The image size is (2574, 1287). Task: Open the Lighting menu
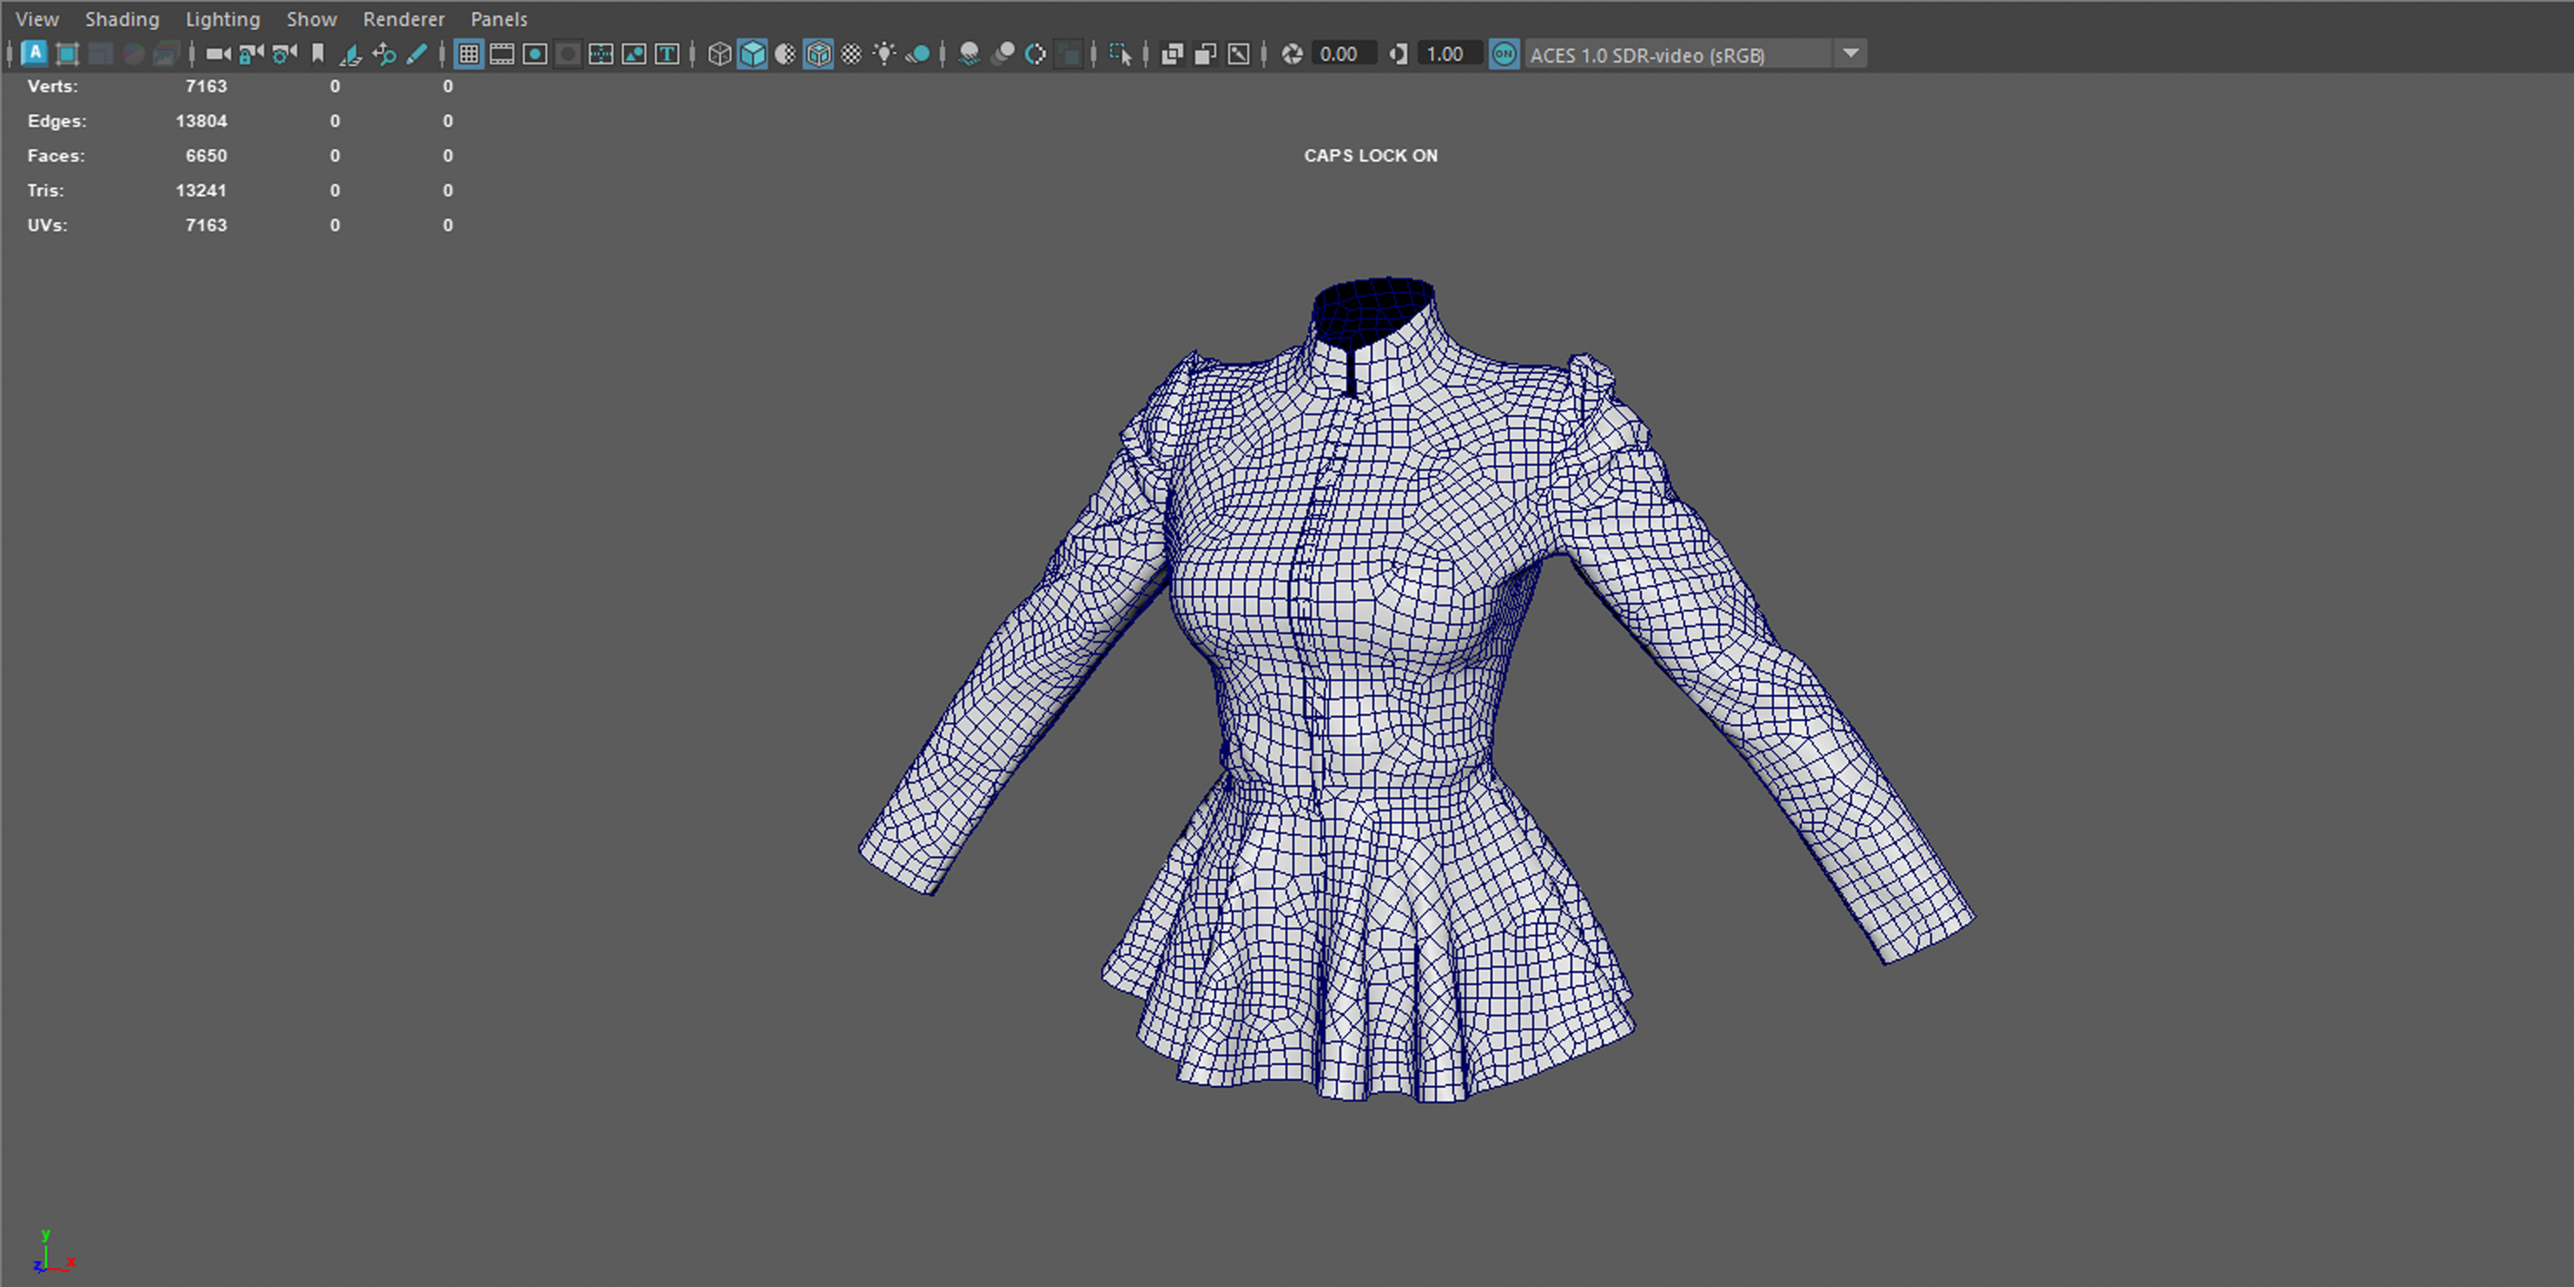(x=223, y=19)
